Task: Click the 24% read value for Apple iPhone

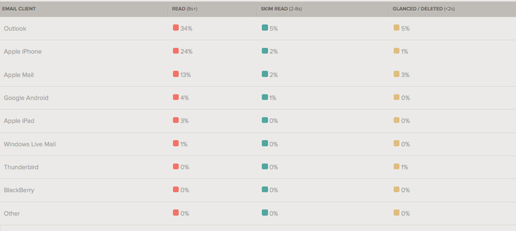Action: pyautogui.click(x=186, y=52)
